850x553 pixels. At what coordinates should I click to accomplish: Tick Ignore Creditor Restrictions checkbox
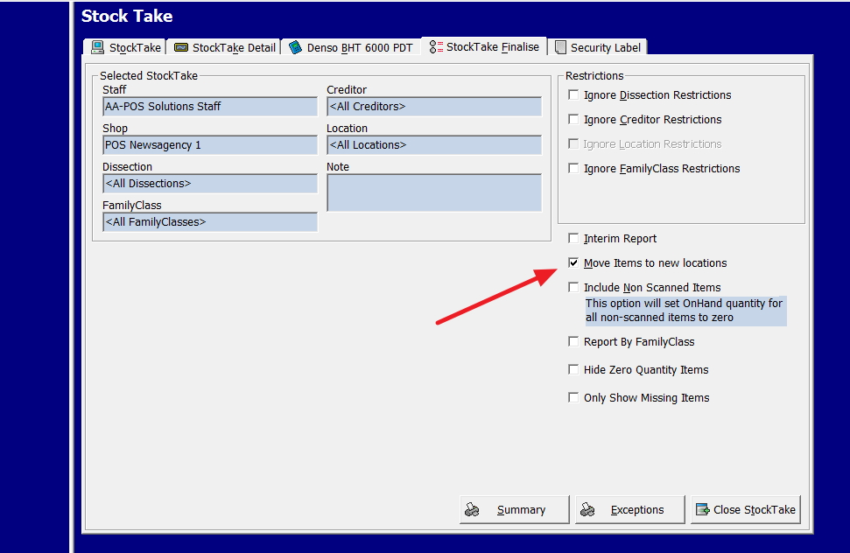click(573, 119)
